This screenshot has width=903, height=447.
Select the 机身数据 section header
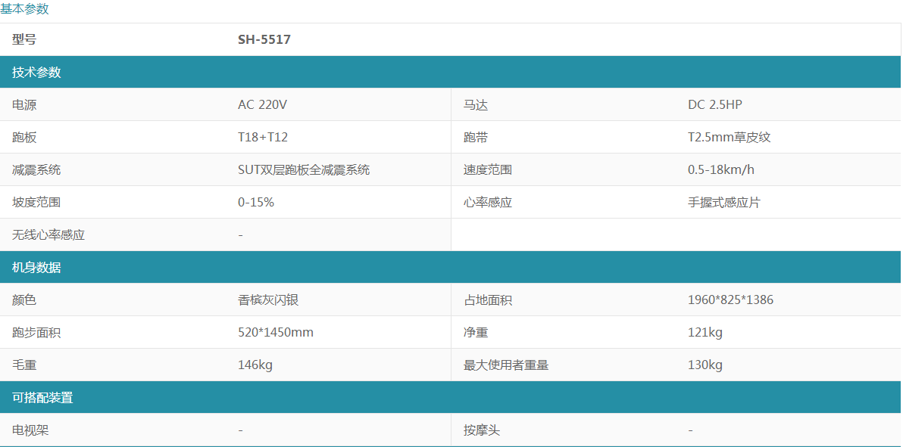[36, 268]
